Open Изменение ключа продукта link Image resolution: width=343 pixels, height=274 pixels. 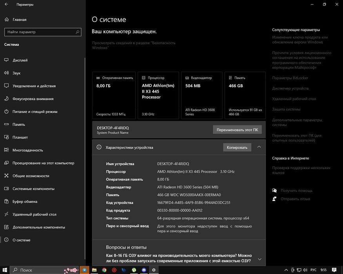[x=300, y=40]
